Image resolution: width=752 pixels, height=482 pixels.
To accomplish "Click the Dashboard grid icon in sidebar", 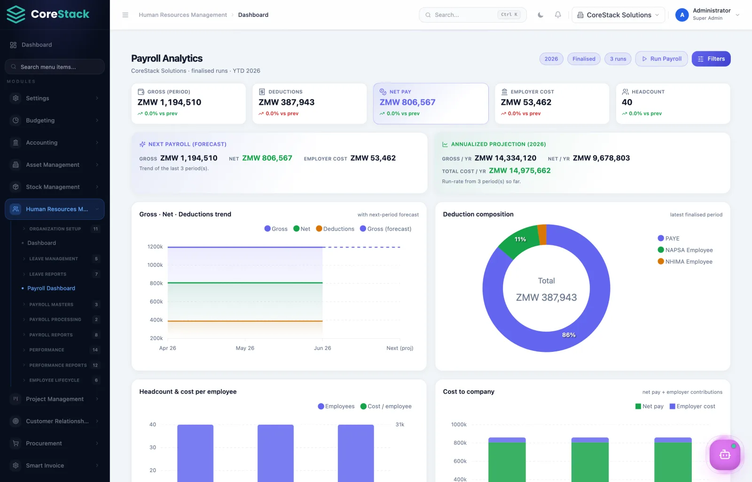I will pyautogui.click(x=13, y=45).
